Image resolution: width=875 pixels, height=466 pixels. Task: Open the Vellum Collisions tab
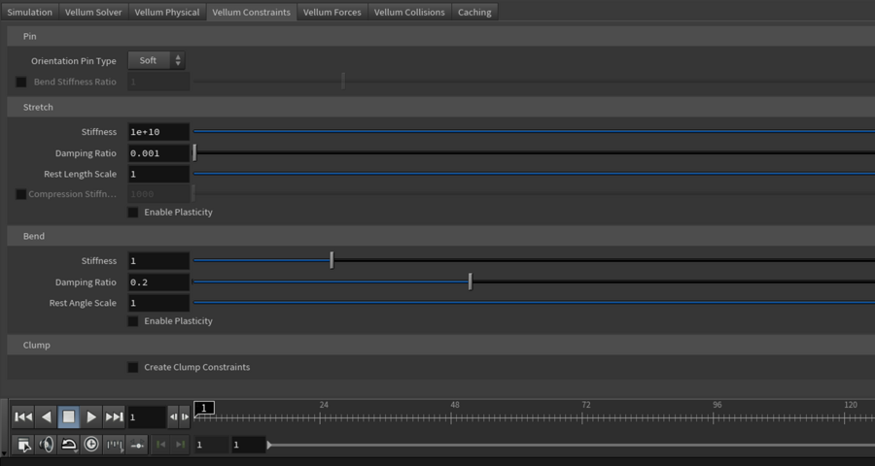tap(409, 13)
